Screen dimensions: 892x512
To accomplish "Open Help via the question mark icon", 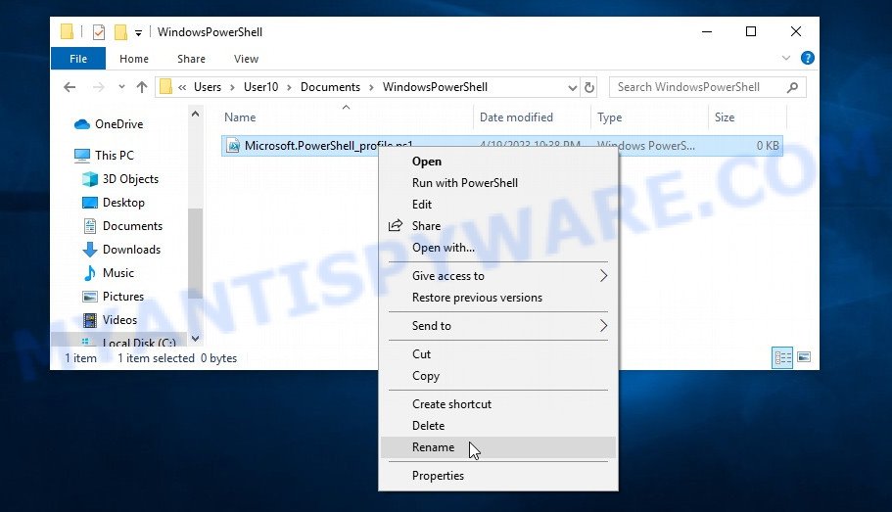I will coord(808,59).
